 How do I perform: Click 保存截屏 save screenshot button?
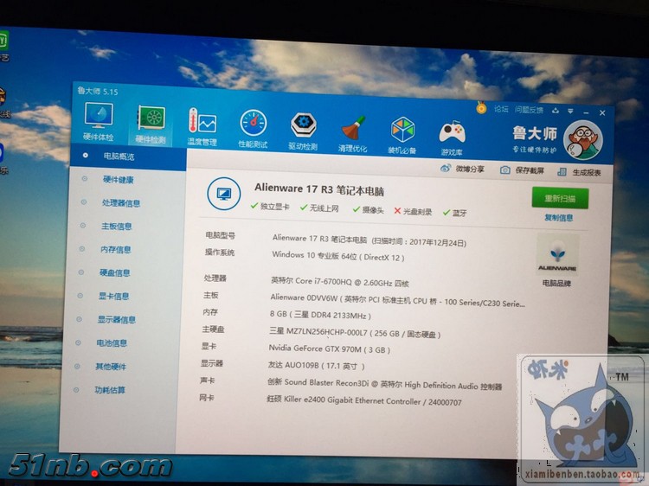click(522, 170)
